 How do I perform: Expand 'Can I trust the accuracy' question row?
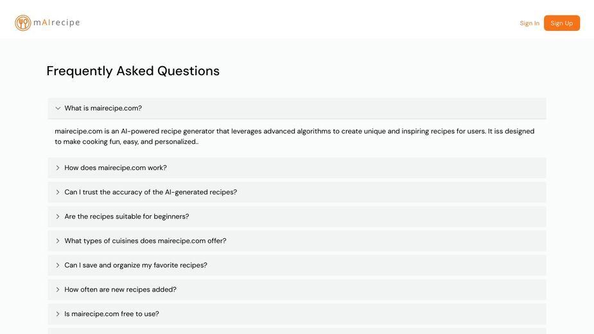[x=297, y=192]
